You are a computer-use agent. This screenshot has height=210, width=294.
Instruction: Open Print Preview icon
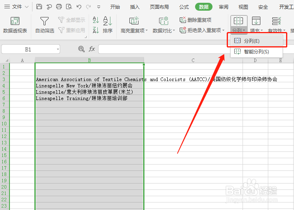(x=69, y=7)
